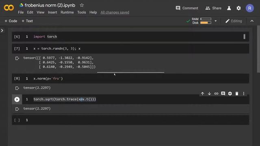Screen dimensions: 260x146
Task: Click the tensor matrix output text
Action: [x=59, y=62]
